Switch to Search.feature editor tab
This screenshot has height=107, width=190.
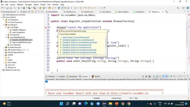pos(122,12)
